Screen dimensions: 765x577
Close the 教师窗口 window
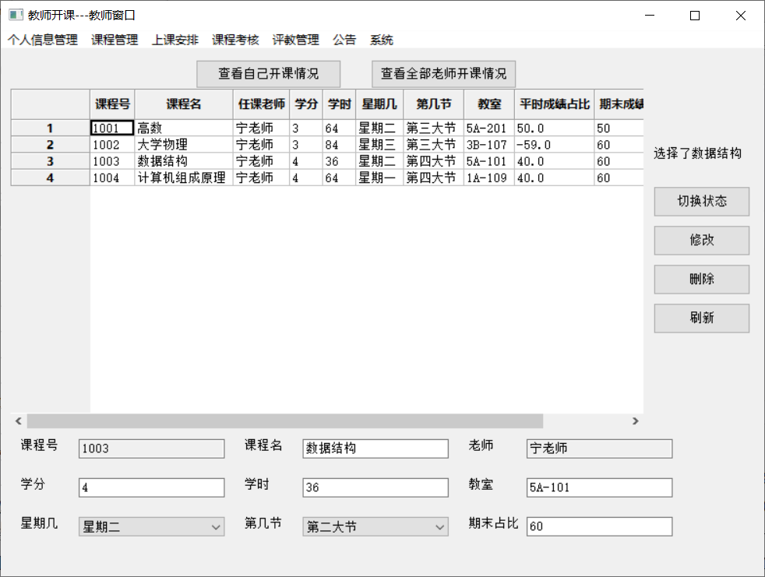pos(741,16)
